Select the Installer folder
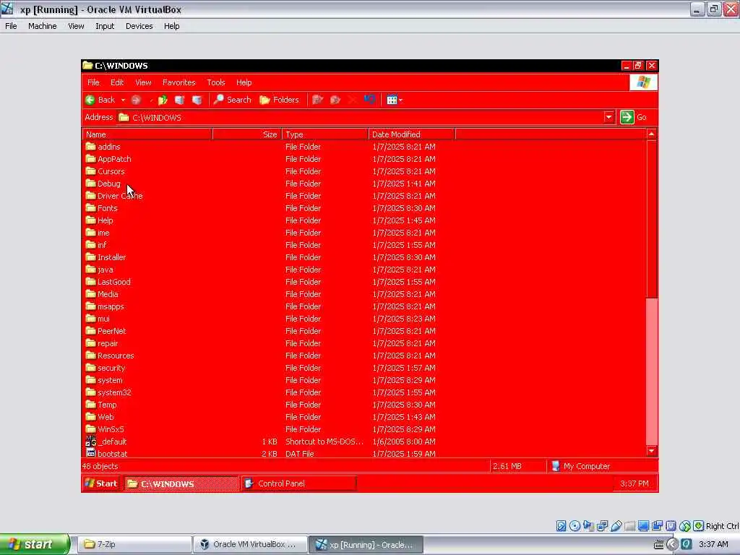 pos(106,257)
